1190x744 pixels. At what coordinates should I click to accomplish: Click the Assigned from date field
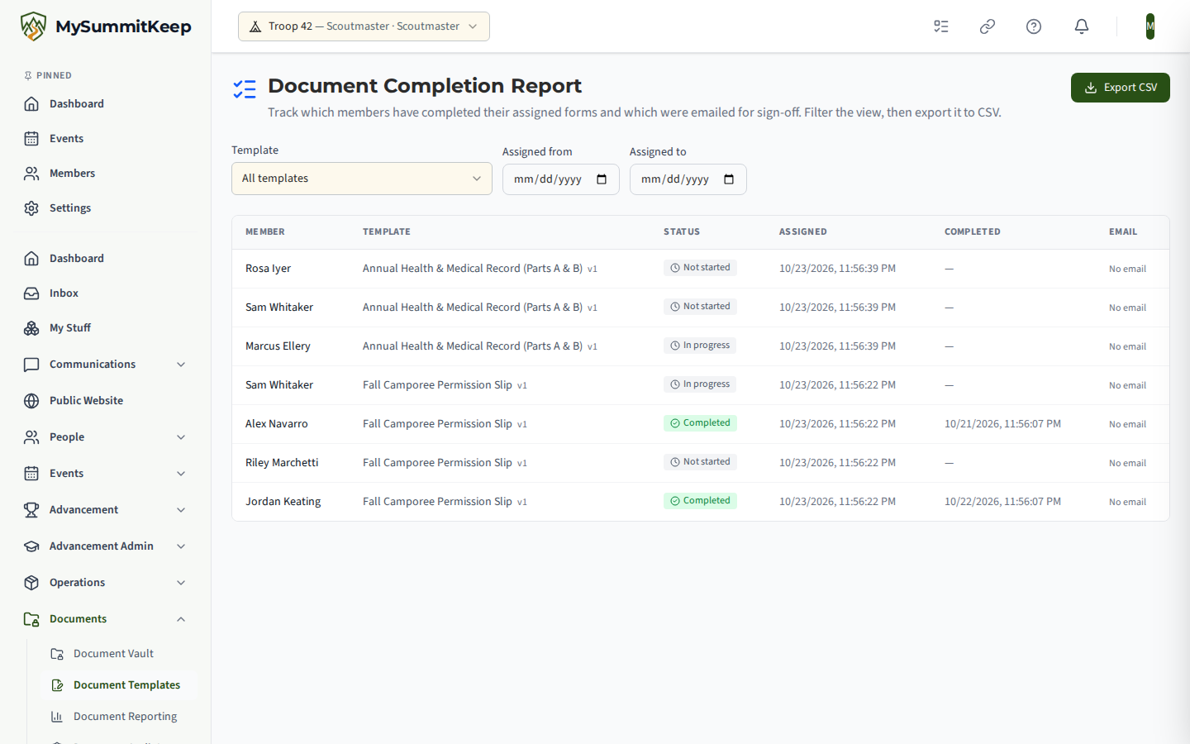(x=561, y=179)
